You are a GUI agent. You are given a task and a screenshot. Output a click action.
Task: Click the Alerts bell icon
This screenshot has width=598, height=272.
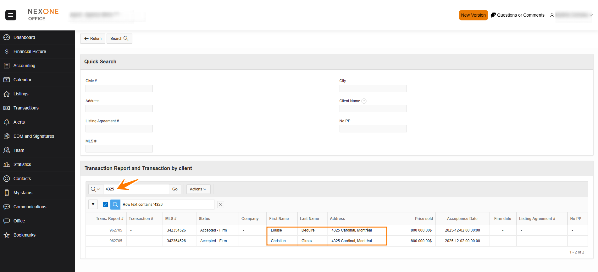pos(7,122)
